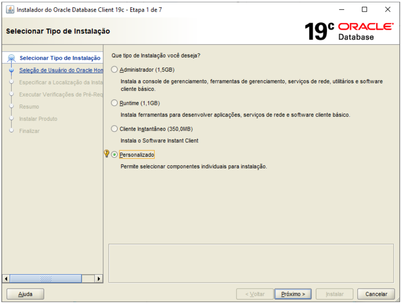
Task: Click the step bullet for Seleção de Usuário do Oracle Home
Action: 11,70
